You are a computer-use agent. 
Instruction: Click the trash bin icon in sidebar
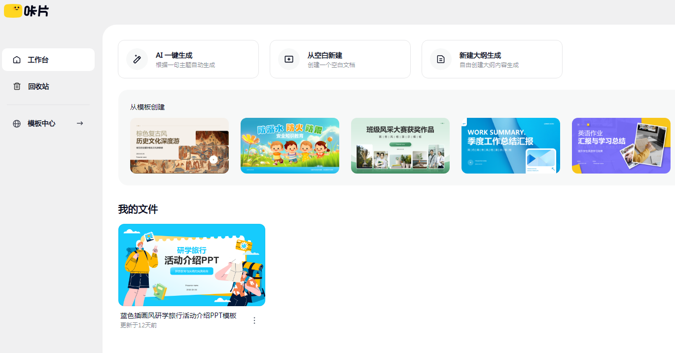pyautogui.click(x=17, y=86)
